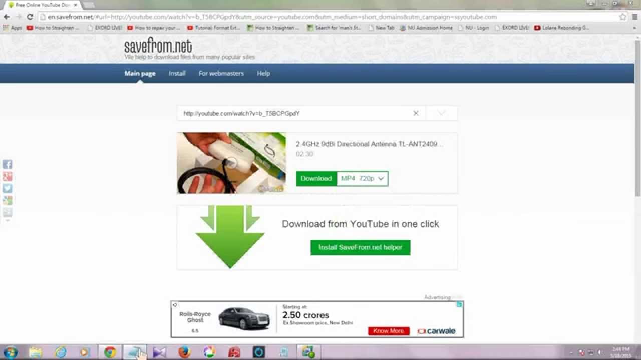This screenshot has width=641, height=360.
Task: Click Install SaveFrom.net helper button
Action: click(361, 247)
